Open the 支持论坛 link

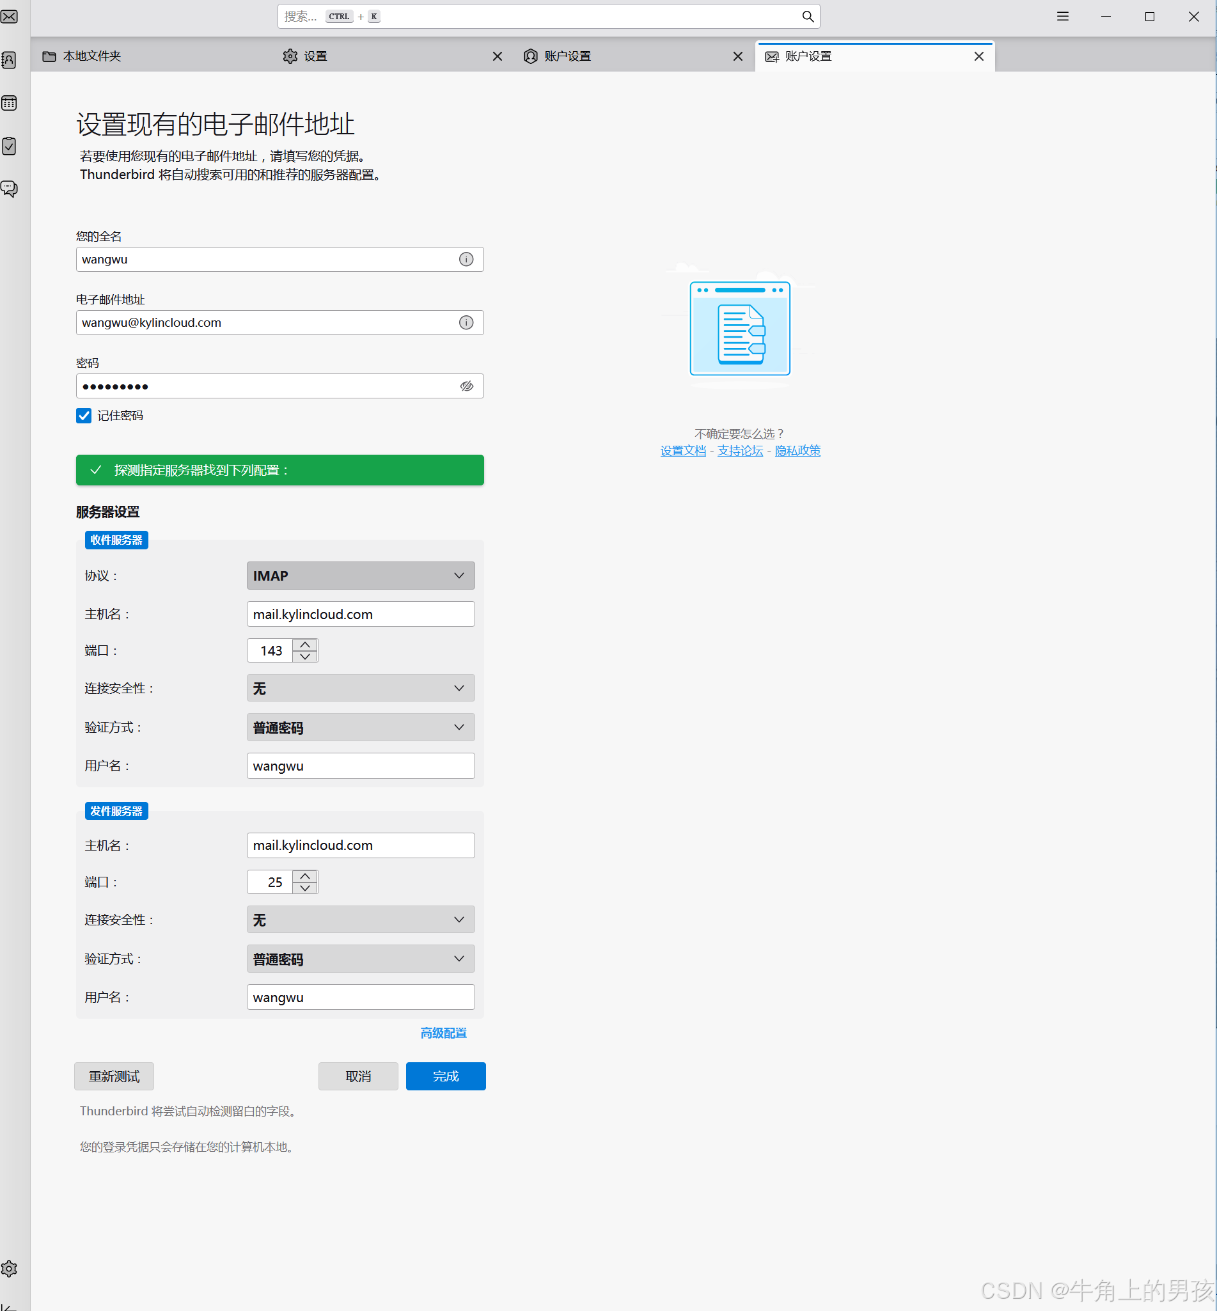(740, 450)
